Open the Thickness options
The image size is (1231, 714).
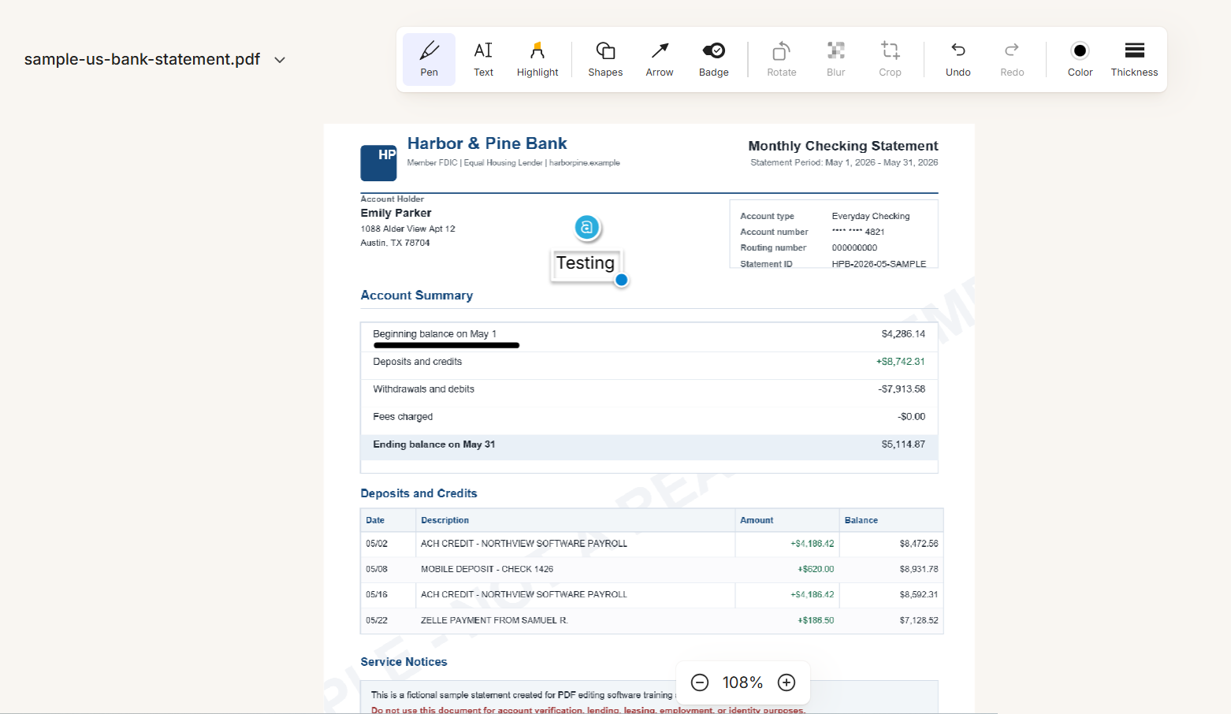point(1134,59)
